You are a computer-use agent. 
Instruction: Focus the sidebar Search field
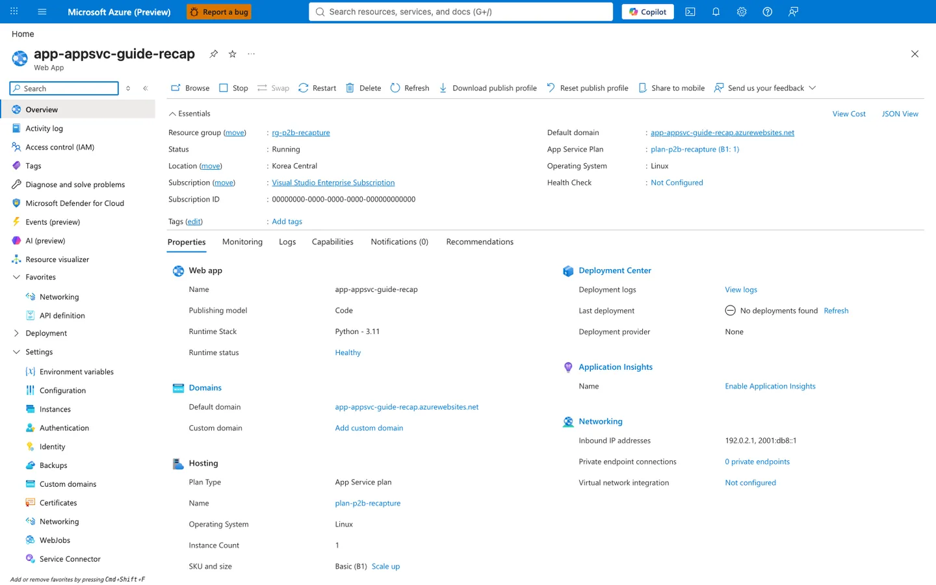click(64, 88)
